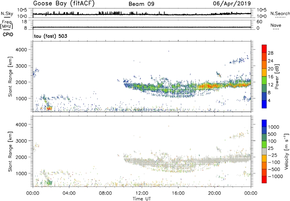The height and width of the screenshot is (201, 290).
Task: Click the left '10^5' noise axis tick
Action: [22, 10]
